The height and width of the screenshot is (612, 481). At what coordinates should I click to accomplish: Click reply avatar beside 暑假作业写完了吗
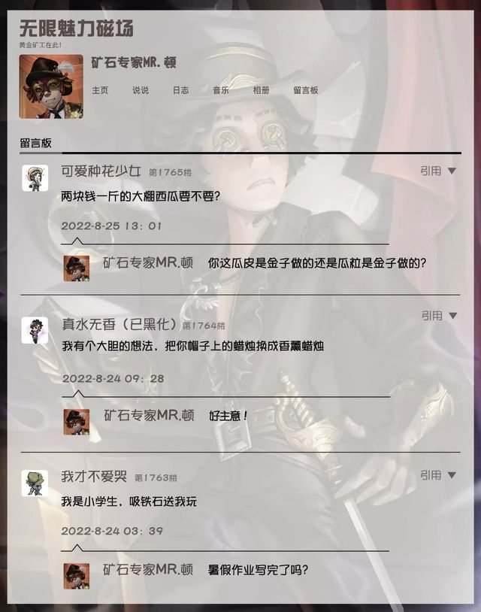[x=77, y=576]
